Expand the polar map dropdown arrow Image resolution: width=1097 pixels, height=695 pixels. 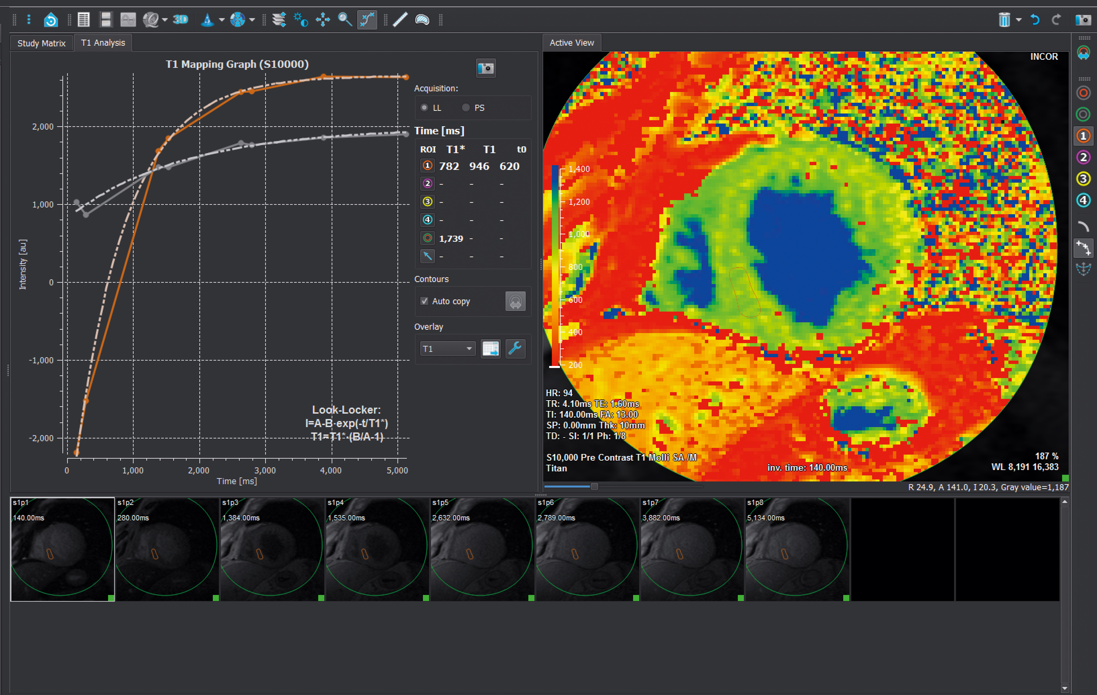[252, 19]
